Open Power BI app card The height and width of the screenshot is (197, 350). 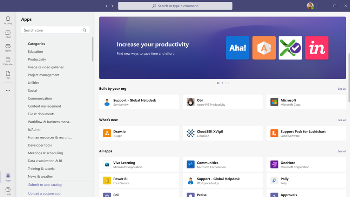[139, 181]
